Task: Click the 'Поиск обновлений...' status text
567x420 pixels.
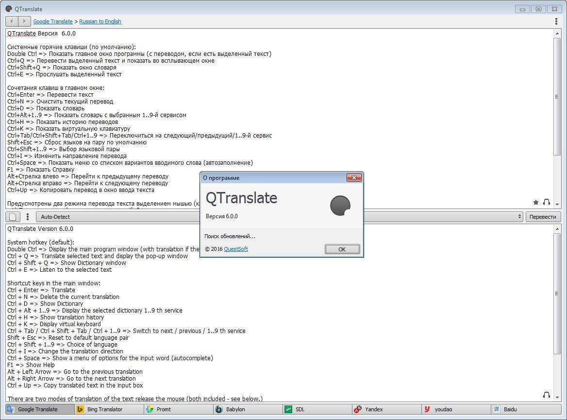Action: pos(230,236)
